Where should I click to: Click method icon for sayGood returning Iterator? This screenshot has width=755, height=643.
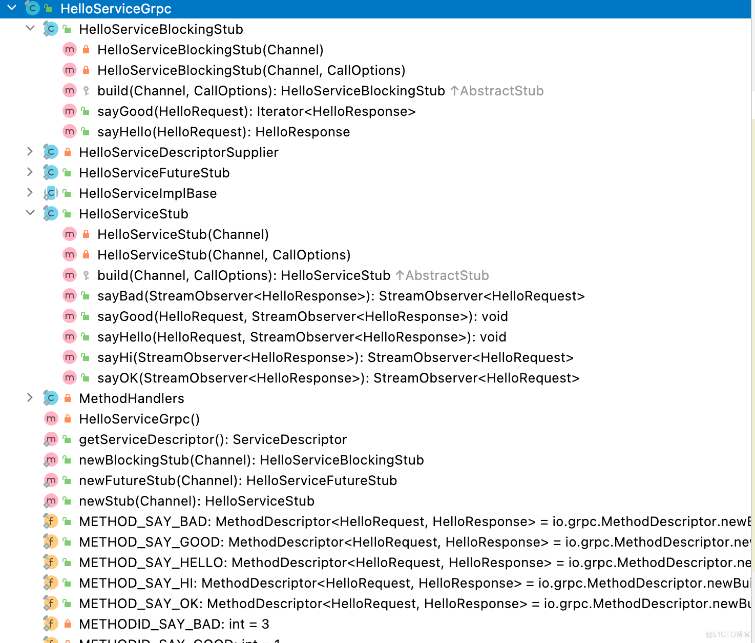point(69,111)
